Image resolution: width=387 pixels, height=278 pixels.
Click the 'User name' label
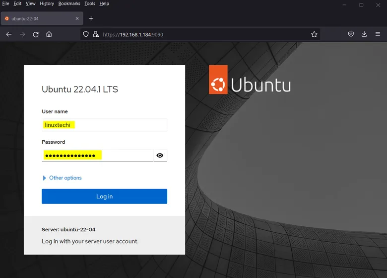pyautogui.click(x=55, y=111)
